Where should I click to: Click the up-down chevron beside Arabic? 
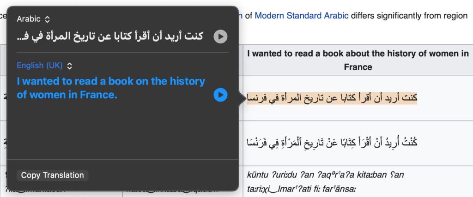coord(47,19)
